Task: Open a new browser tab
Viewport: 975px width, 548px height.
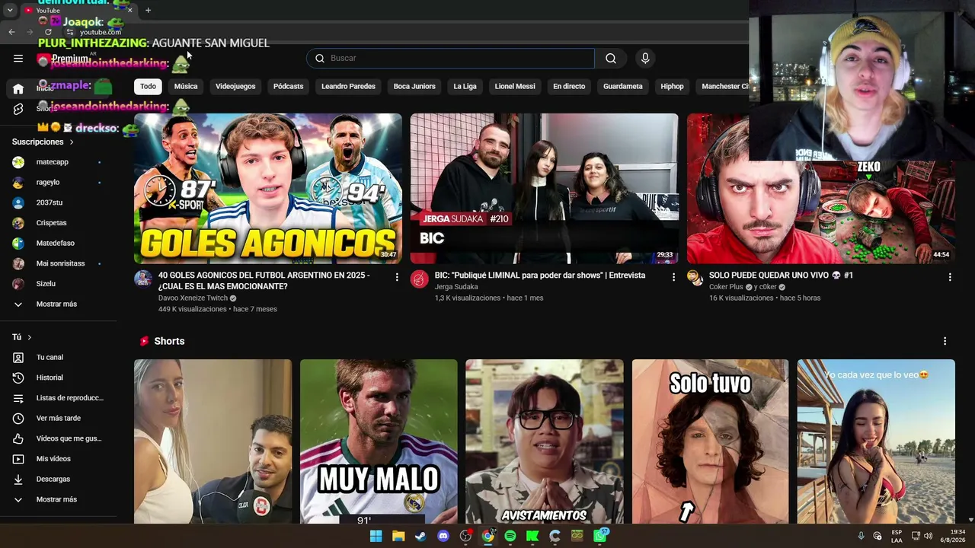Action: [148, 10]
